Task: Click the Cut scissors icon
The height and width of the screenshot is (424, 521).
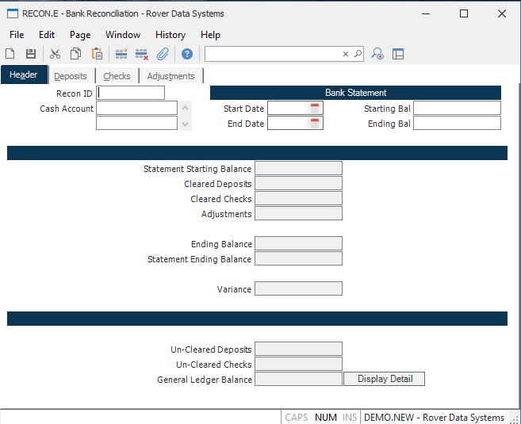Action: click(55, 54)
